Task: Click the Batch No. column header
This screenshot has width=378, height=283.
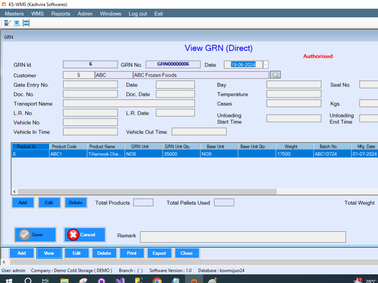Action: pyautogui.click(x=332, y=146)
